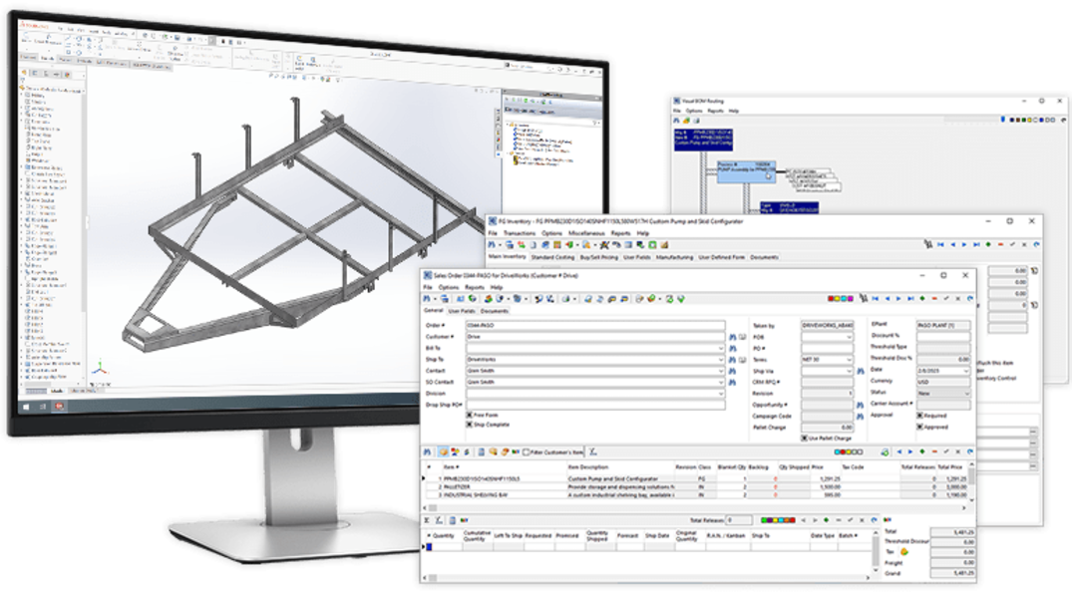Enable Filter Customer's Items checkbox

point(526,451)
